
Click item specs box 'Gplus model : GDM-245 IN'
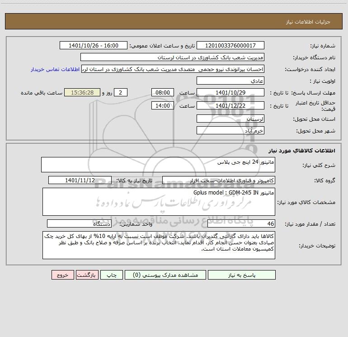coord(159,202)
